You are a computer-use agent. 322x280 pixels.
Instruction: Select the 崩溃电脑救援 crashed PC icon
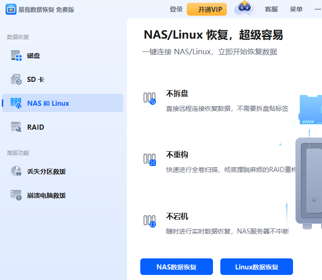[16, 195]
